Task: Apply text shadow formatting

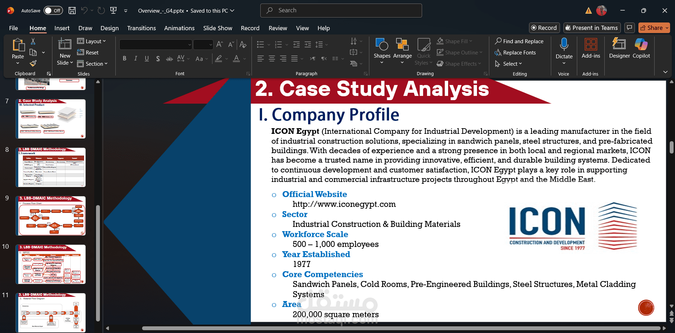Action: point(158,59)
